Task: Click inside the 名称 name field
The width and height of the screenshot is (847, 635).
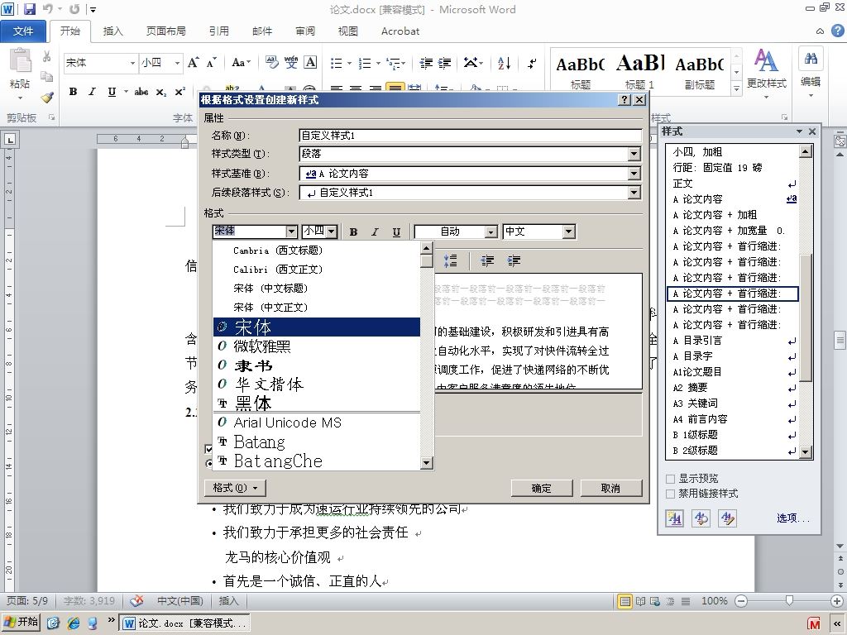Action: [470, 136]
